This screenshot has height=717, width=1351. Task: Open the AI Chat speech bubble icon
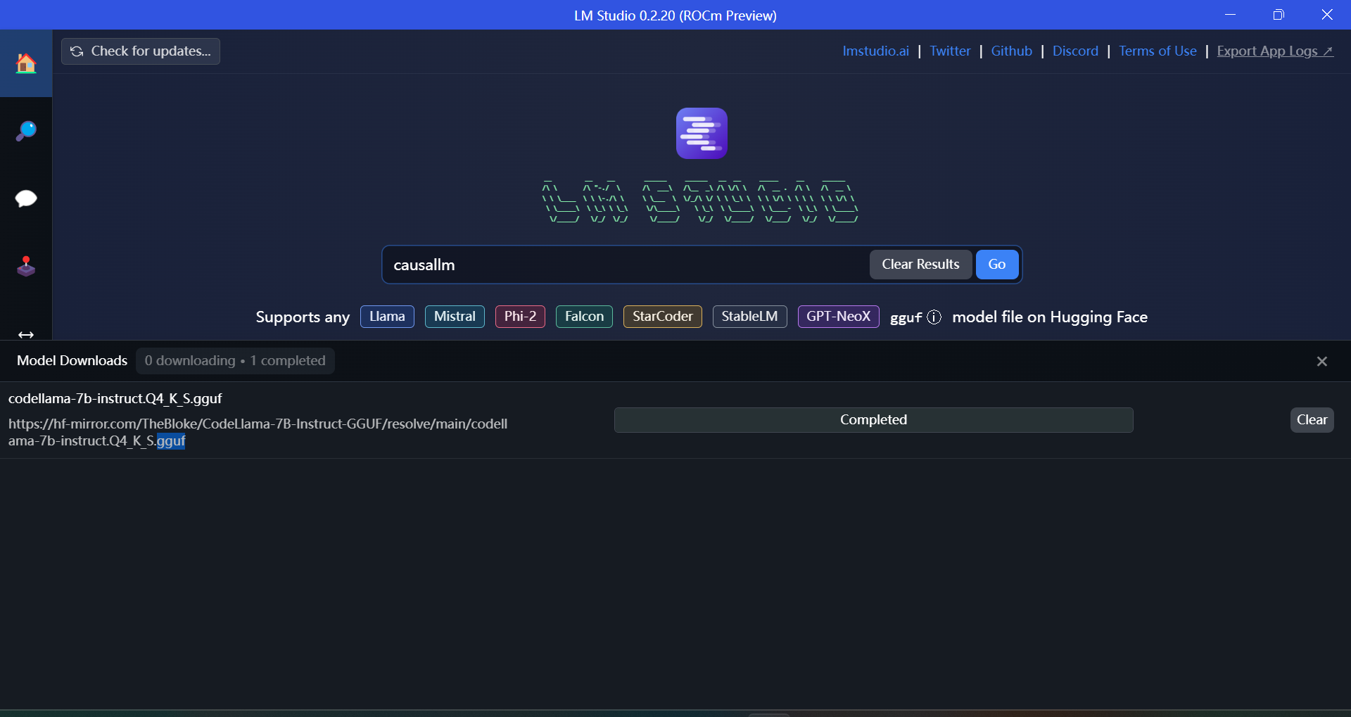pyautogui.click(x=26, y=198)
